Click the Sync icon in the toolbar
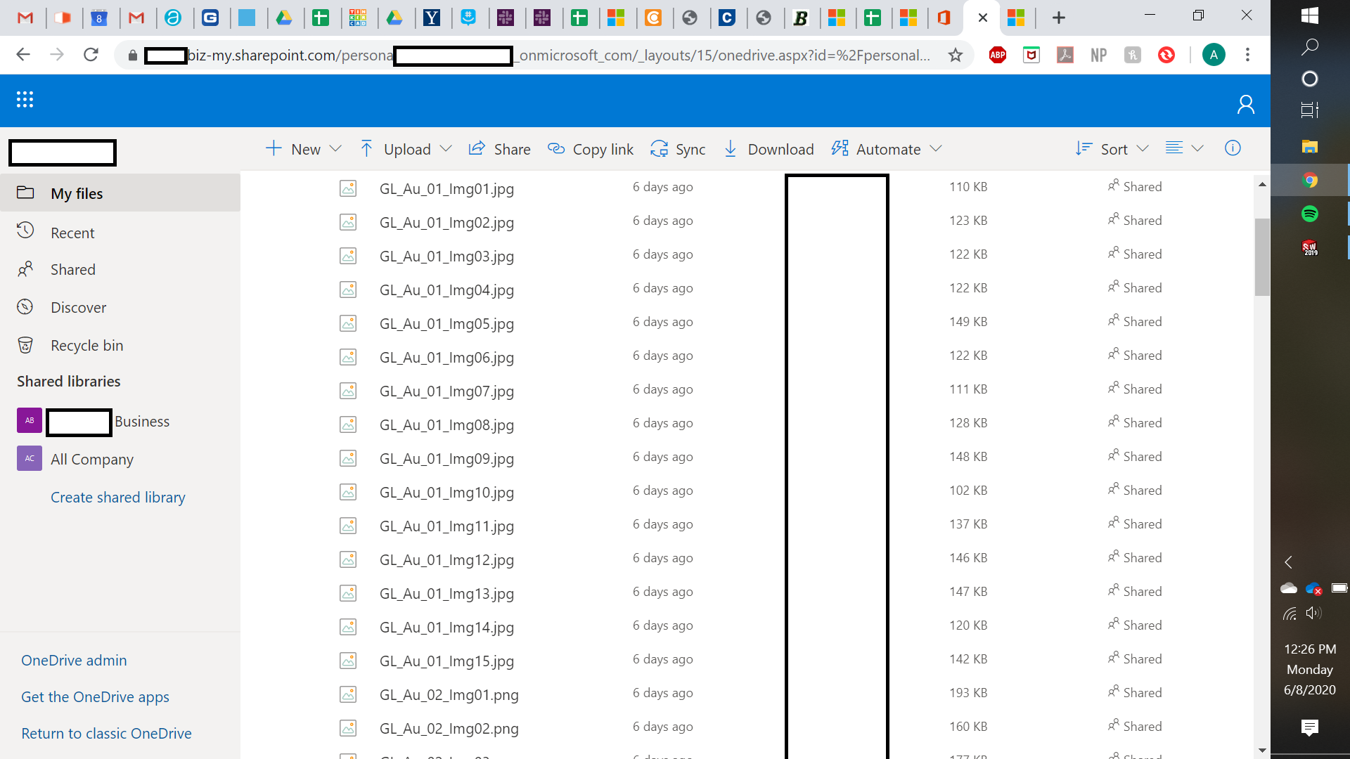The height and width of the screenshot is (759, 1350). [x=659, y=148]
